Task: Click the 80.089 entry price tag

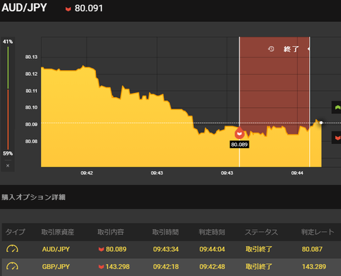Action: tap(239, 145)
